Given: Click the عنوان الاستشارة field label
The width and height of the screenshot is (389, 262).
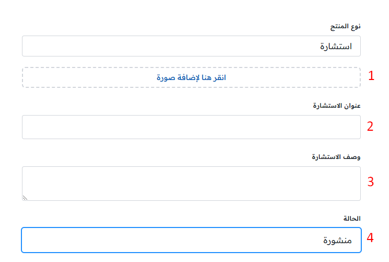Looking at the screenshot, I should coord(337,106).
